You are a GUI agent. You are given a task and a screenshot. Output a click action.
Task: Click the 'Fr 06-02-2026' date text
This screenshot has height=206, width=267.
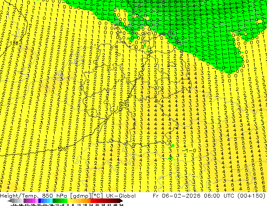click(176, 196)
